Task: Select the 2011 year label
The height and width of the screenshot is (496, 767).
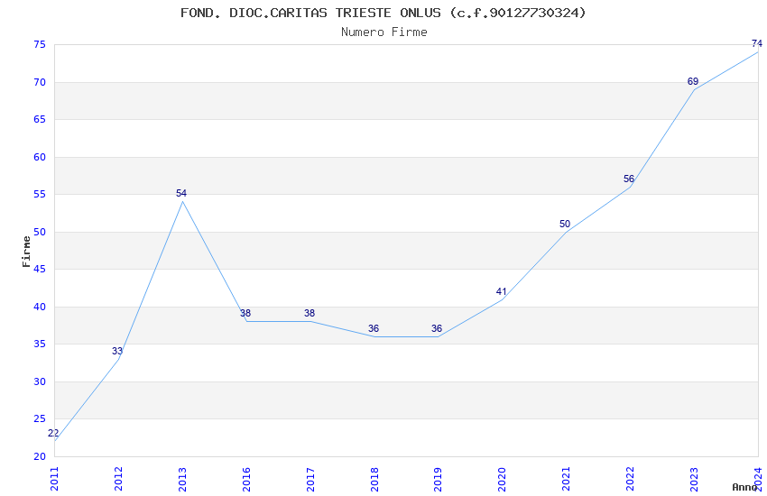Action: [x=54, y=479]
